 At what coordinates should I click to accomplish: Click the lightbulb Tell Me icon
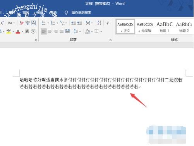click(x=66, y=13)
